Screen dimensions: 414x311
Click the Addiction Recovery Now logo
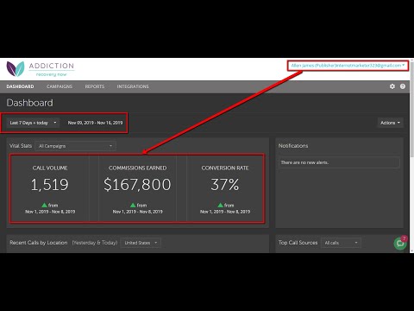pyautogui.click(x=41, y=69)
